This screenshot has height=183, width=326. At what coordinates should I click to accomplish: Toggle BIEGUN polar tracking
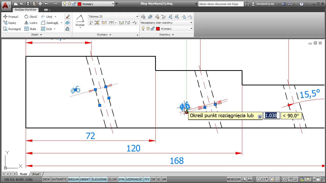pos(73,179)
